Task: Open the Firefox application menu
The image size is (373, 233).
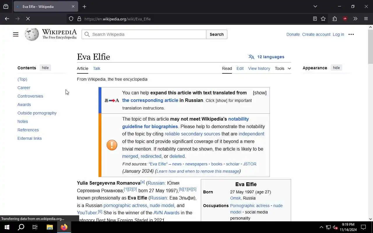Action: [366, 19]
